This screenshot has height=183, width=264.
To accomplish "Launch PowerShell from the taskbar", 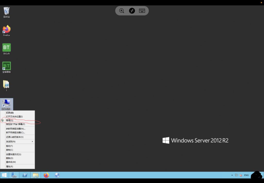I will (25, 175).
